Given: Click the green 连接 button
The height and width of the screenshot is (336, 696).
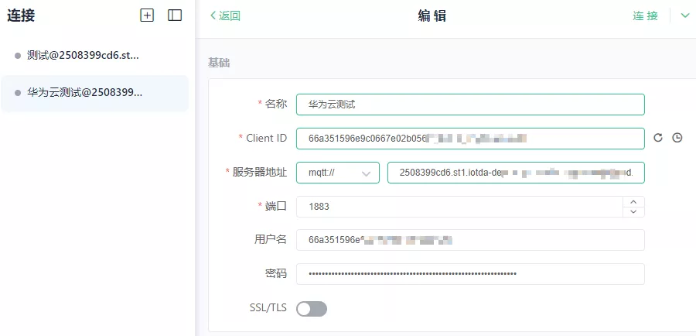Looking at the screenshot, I should point(645,15).
